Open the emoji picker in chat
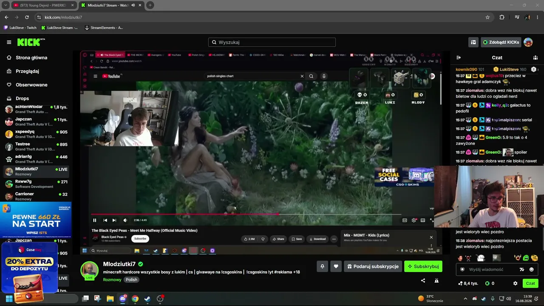Image resolution: width=544 pixels, height=306 pixels. 531,269
